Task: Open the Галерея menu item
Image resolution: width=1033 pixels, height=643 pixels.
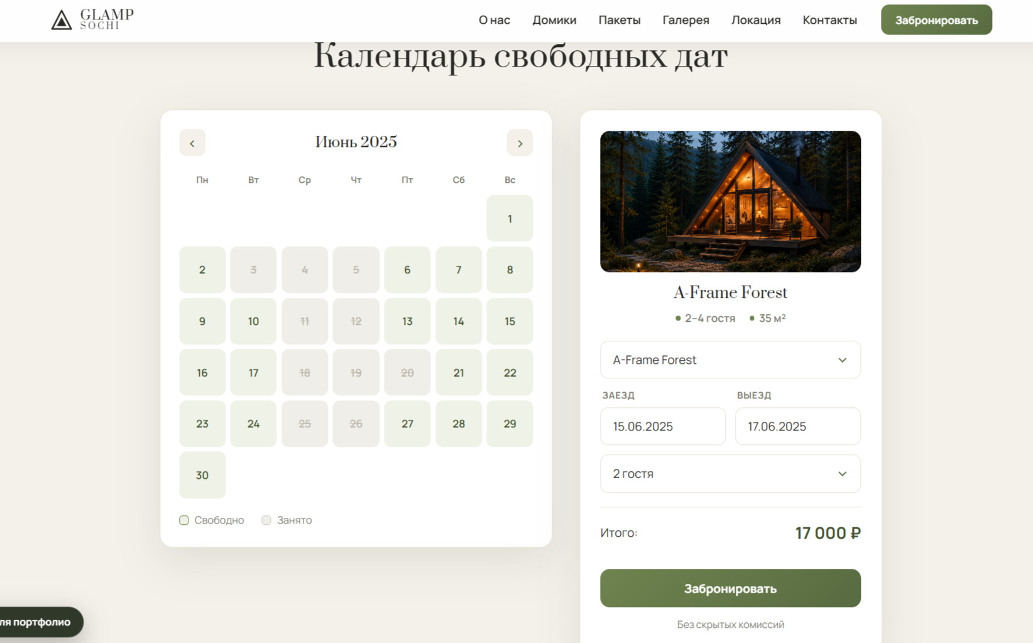Action: [x=686, y=20]
